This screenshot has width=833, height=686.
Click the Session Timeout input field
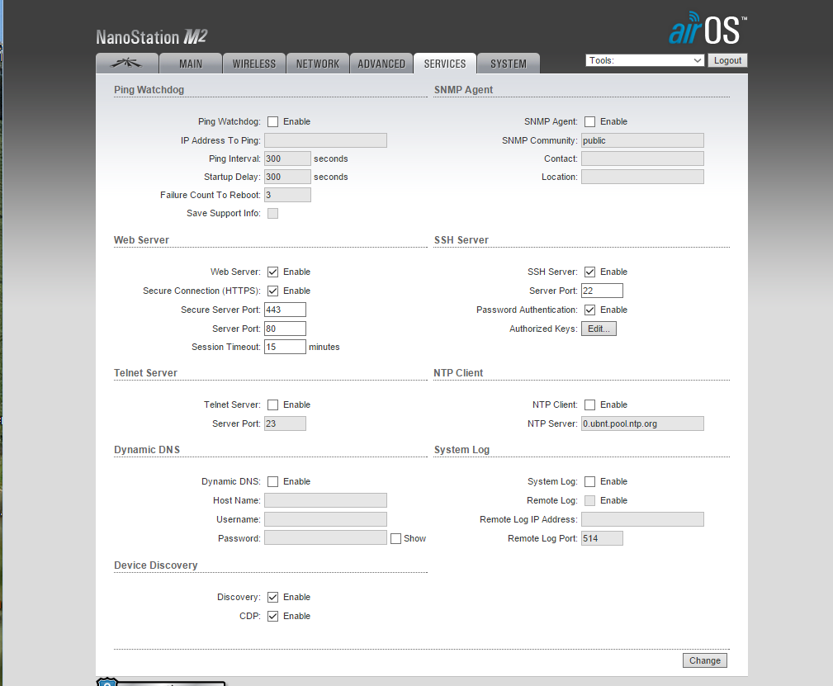pos(285,347)
